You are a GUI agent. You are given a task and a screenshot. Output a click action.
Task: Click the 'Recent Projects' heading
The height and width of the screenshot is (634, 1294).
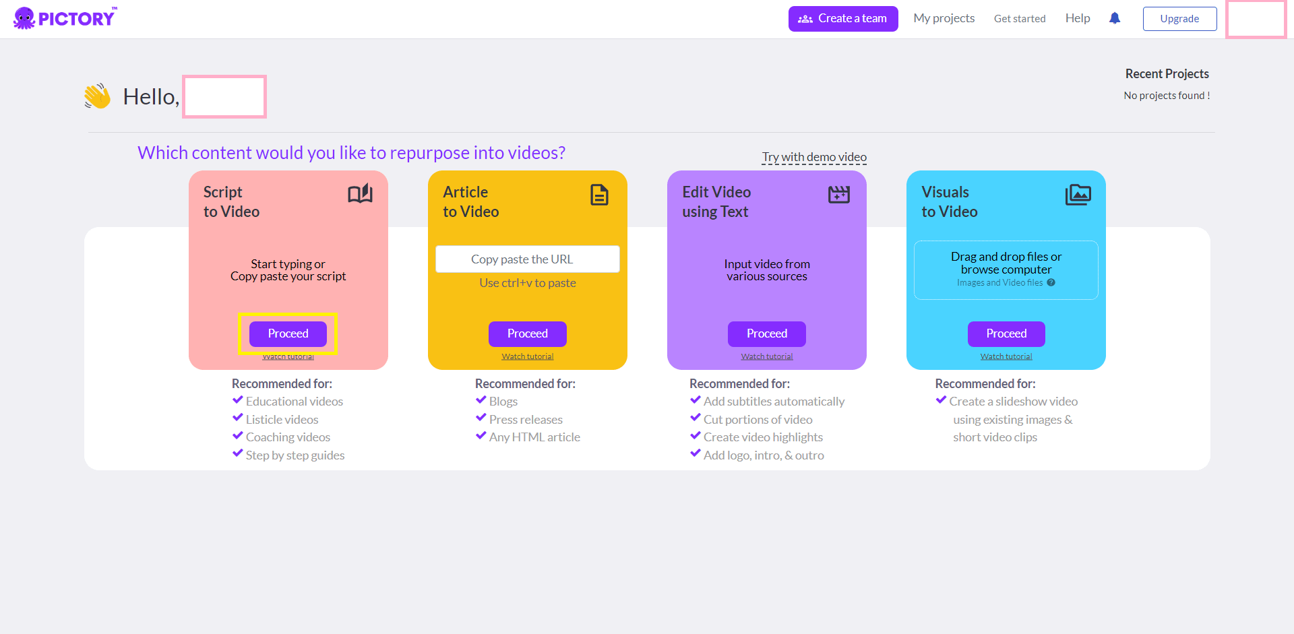point(1167,73)
